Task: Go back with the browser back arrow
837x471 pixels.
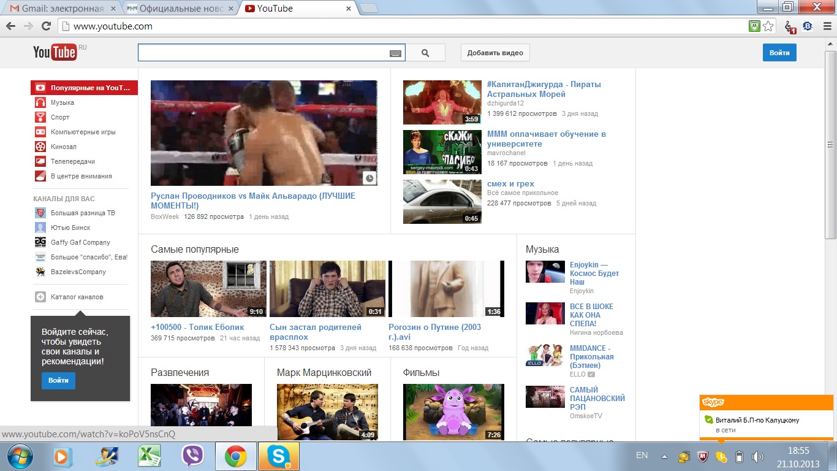Action: 10,26
